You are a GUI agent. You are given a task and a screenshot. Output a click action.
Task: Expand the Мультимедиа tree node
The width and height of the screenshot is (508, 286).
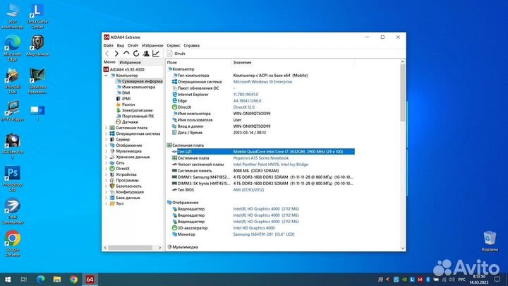click(106, 151)
